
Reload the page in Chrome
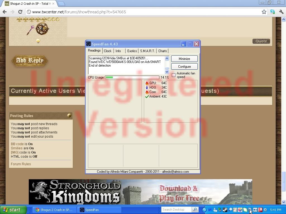(20, 12)
